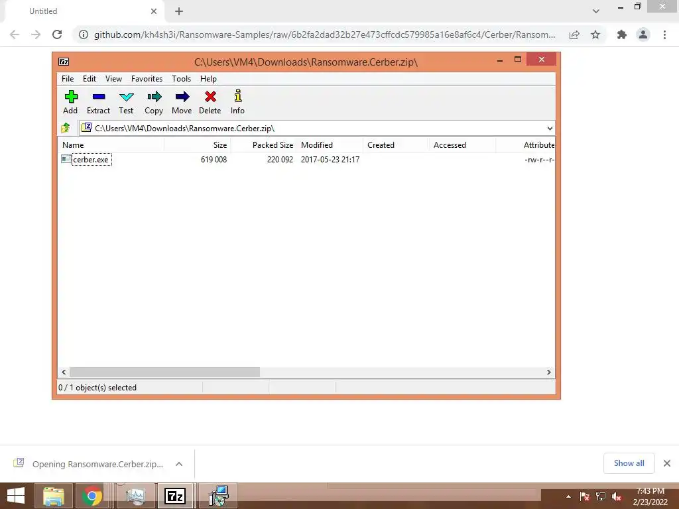Open Chrome profile avatar
Image resolution: width=679 pixels, height=509 pixels.
pyautogui.click(x=643, y=34)
